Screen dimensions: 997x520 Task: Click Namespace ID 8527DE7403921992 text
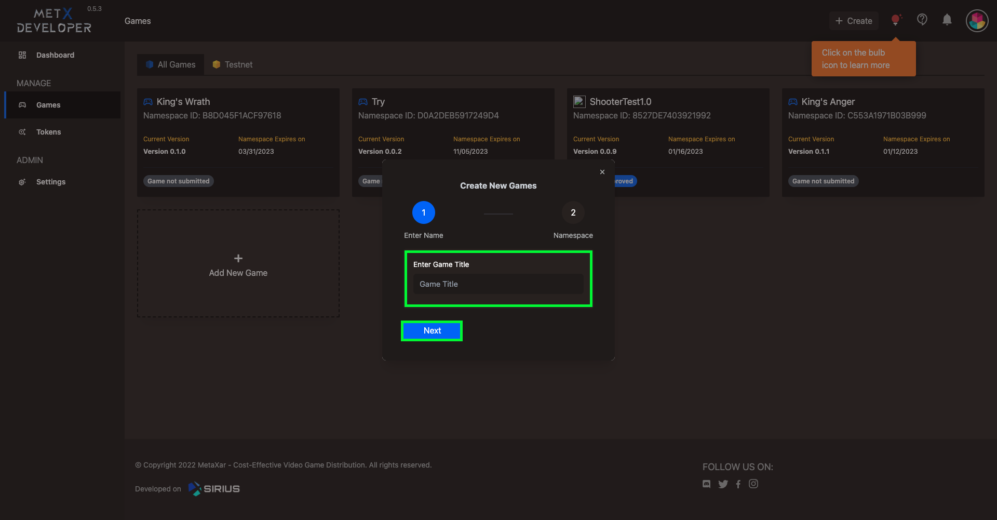[642, 116]
